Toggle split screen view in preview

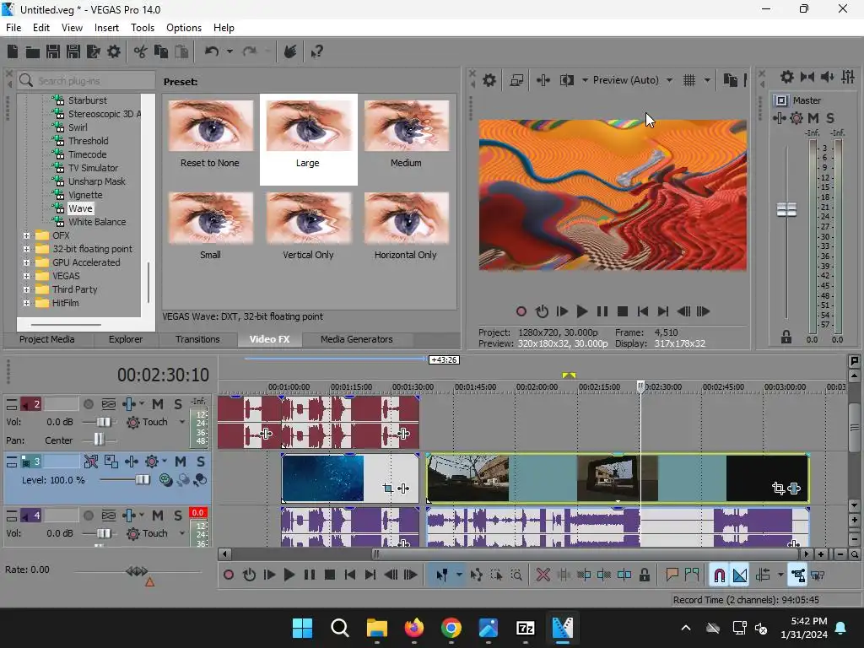(x=566, y=80)
